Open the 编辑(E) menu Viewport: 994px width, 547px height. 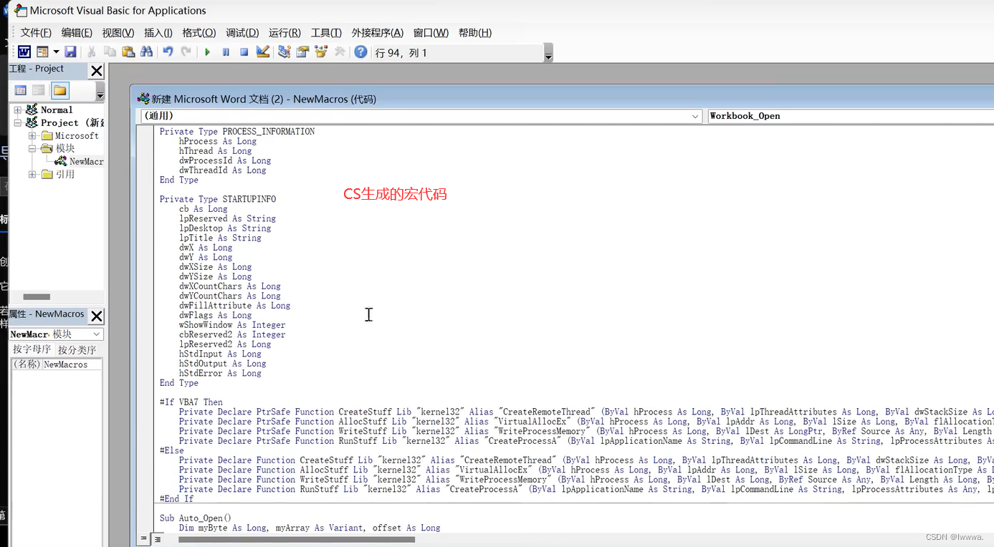click(77, 32)
